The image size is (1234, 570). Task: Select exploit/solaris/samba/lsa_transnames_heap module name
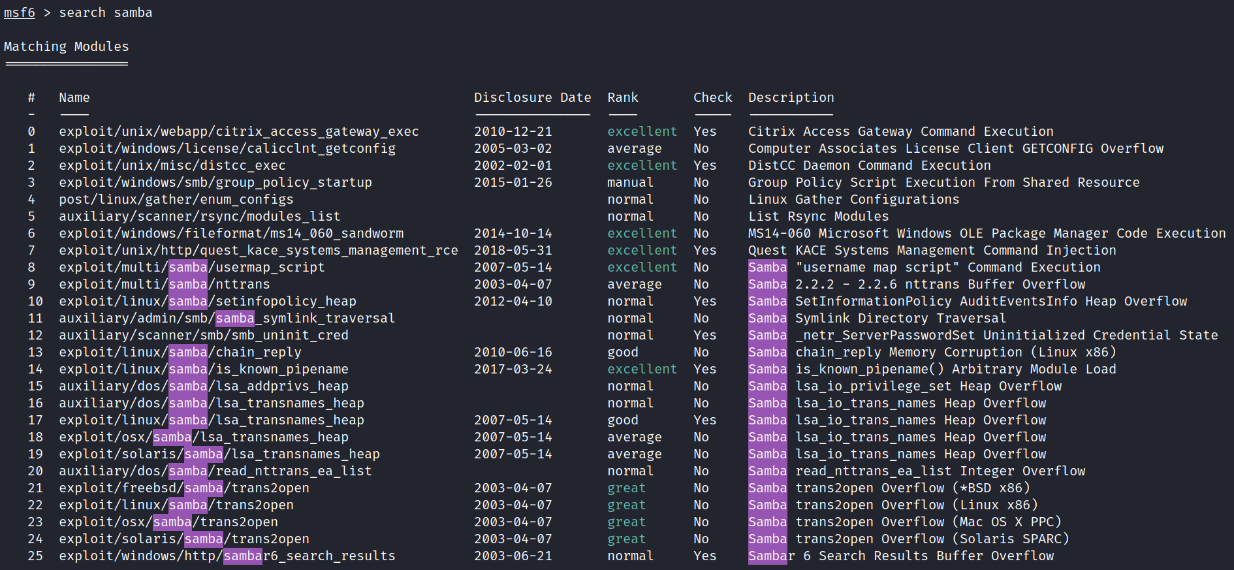coord(219,454)
